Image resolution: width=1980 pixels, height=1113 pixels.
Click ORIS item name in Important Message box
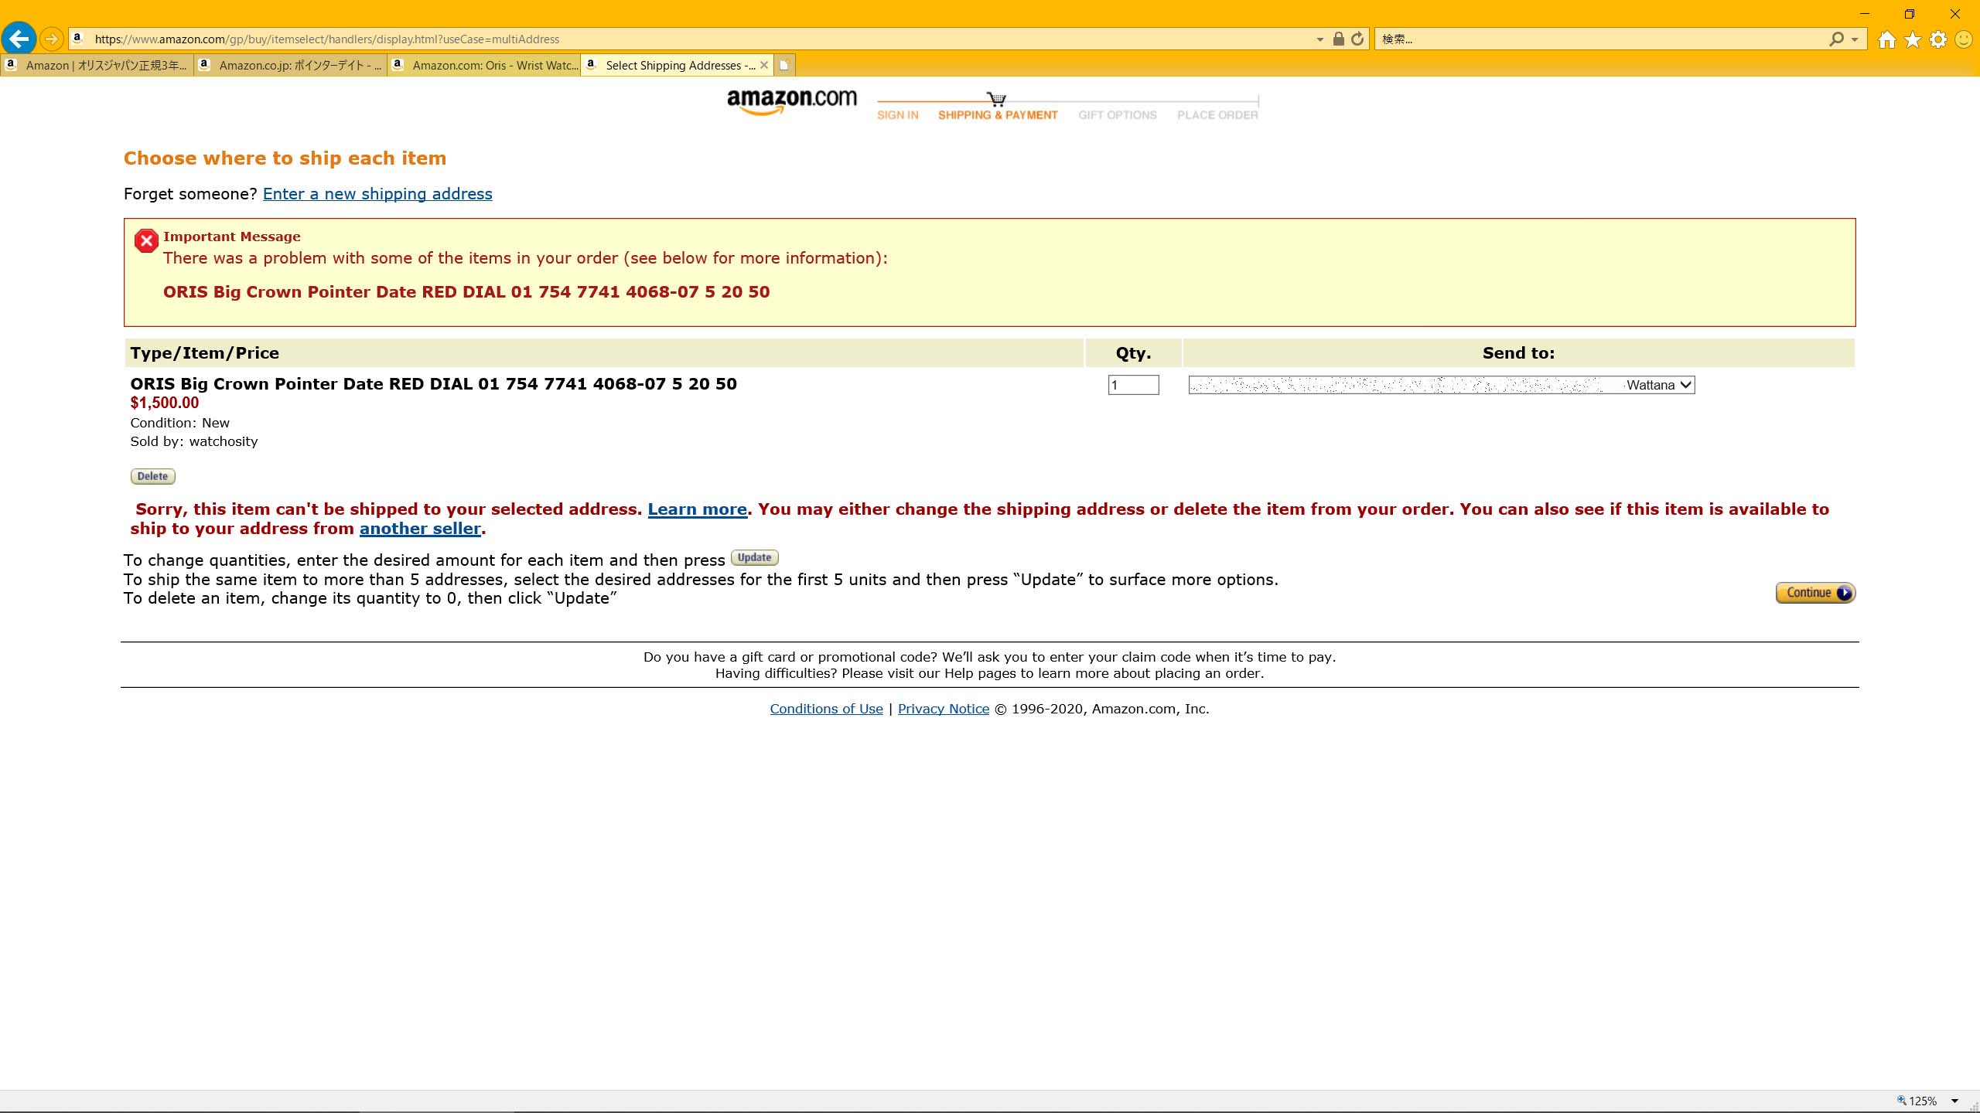point(466,292)
